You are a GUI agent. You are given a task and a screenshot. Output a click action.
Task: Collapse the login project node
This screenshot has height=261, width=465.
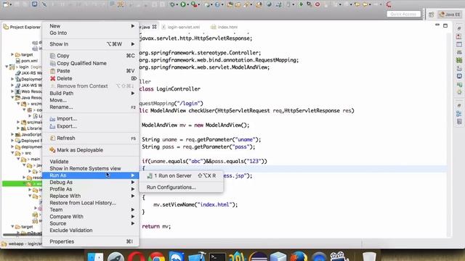point(7,67)
